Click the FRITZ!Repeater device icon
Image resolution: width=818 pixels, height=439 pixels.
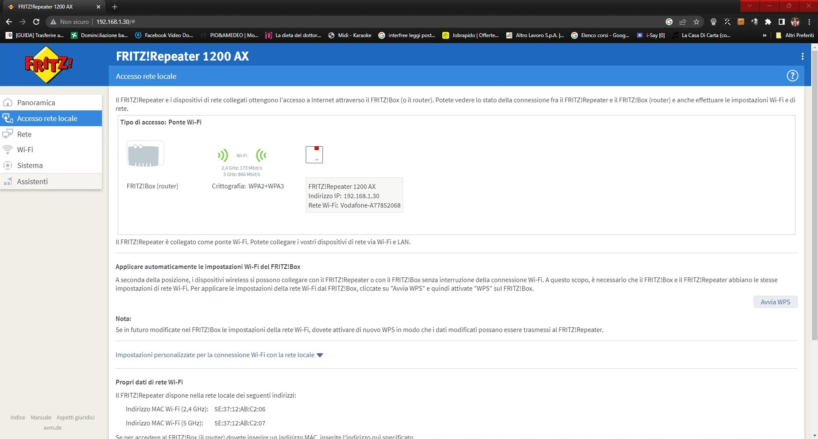314,154
